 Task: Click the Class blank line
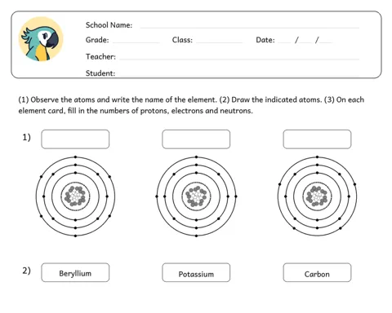(x=219, y=42)
